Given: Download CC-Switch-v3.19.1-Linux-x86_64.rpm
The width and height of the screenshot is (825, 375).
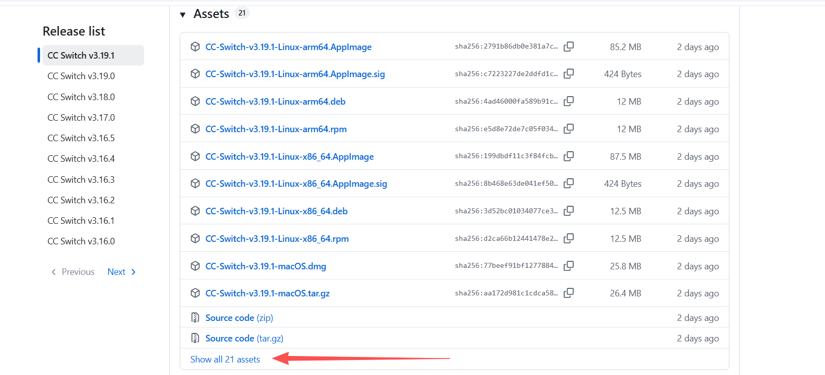Looking at the screenshot, I should point(277,239).
